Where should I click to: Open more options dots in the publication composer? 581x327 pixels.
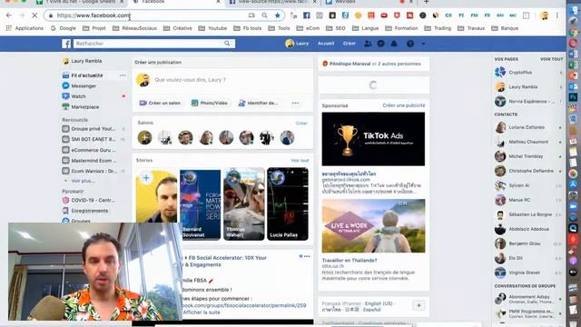coord(295,103)
